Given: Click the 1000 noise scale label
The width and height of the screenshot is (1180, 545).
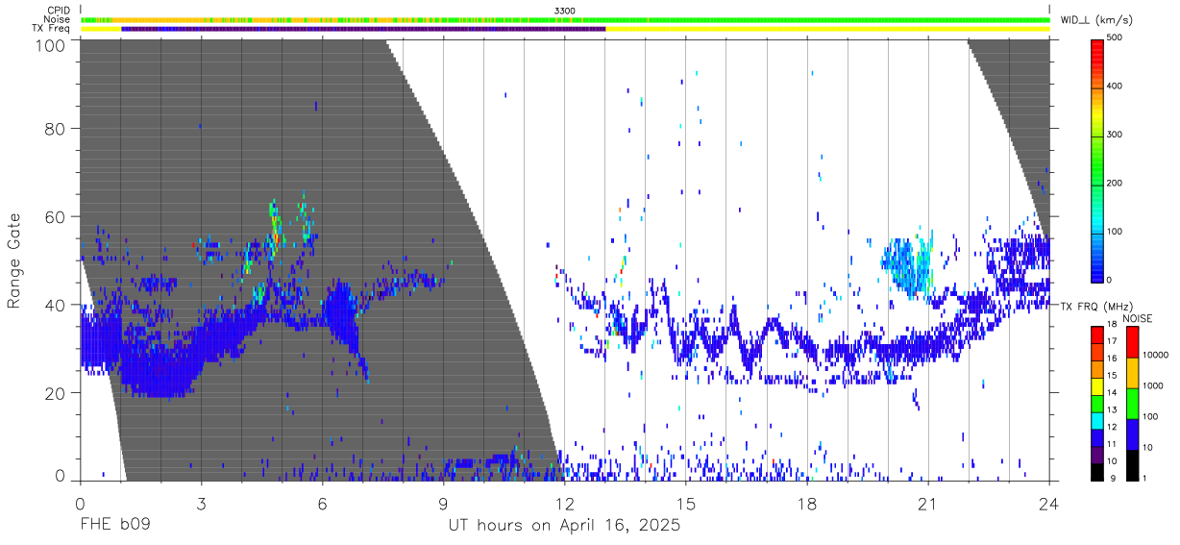Looking at the screenshot, I should tap(1153, 385).
